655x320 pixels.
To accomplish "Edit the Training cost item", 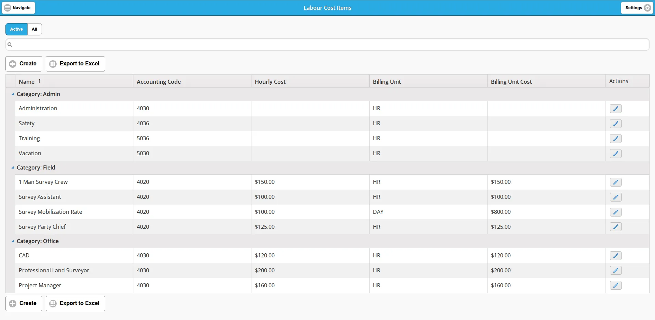I will coord(615,139).
